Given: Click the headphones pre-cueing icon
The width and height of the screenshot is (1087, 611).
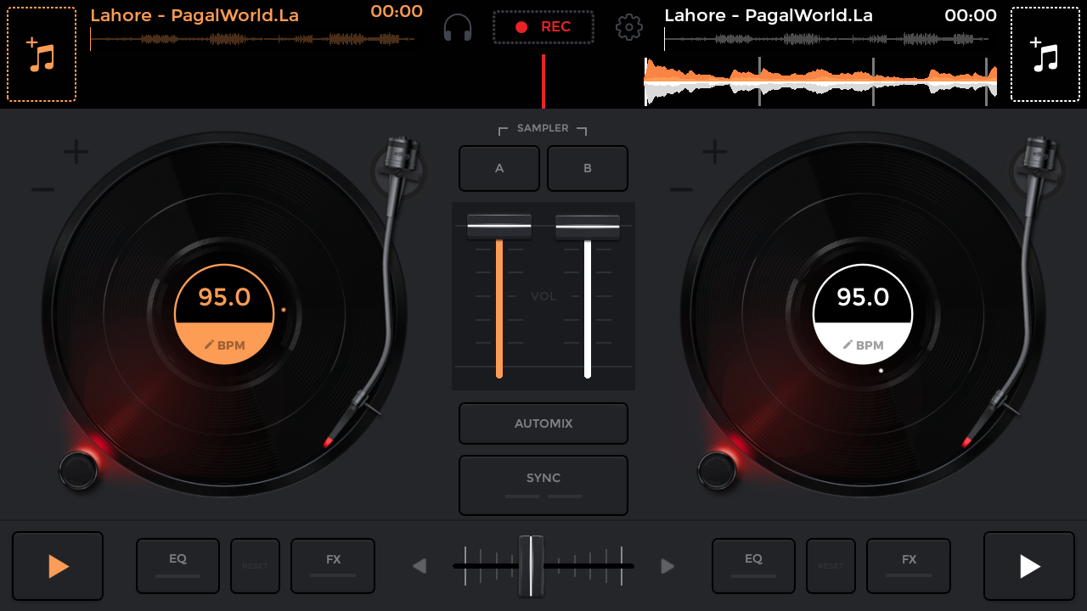Looking at the screenshot, I should click(457, 26).
